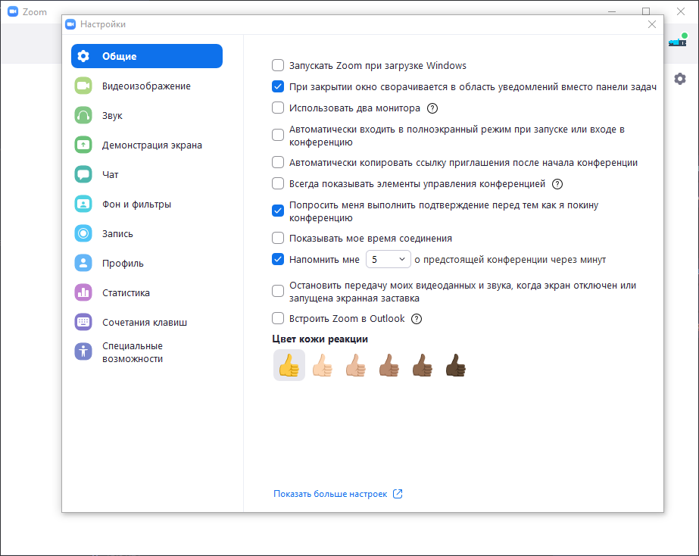Select yellow default thumbs-up skin tone
This screenshot has height=556, width=699.
tap(289, 365)
